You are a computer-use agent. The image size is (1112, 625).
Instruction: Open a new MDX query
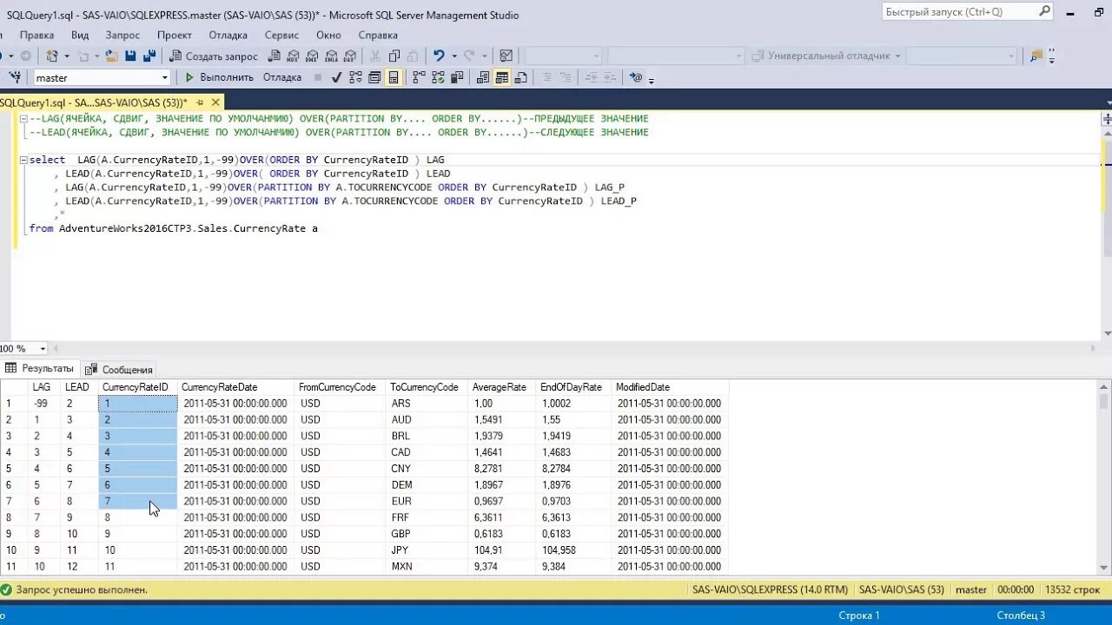click(x=293, y=56)
